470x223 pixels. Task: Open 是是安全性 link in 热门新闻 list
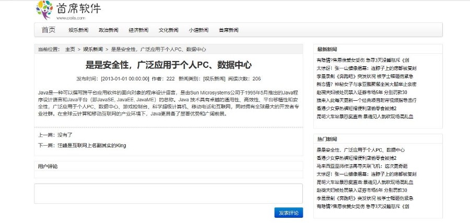(x=360, y=150)
